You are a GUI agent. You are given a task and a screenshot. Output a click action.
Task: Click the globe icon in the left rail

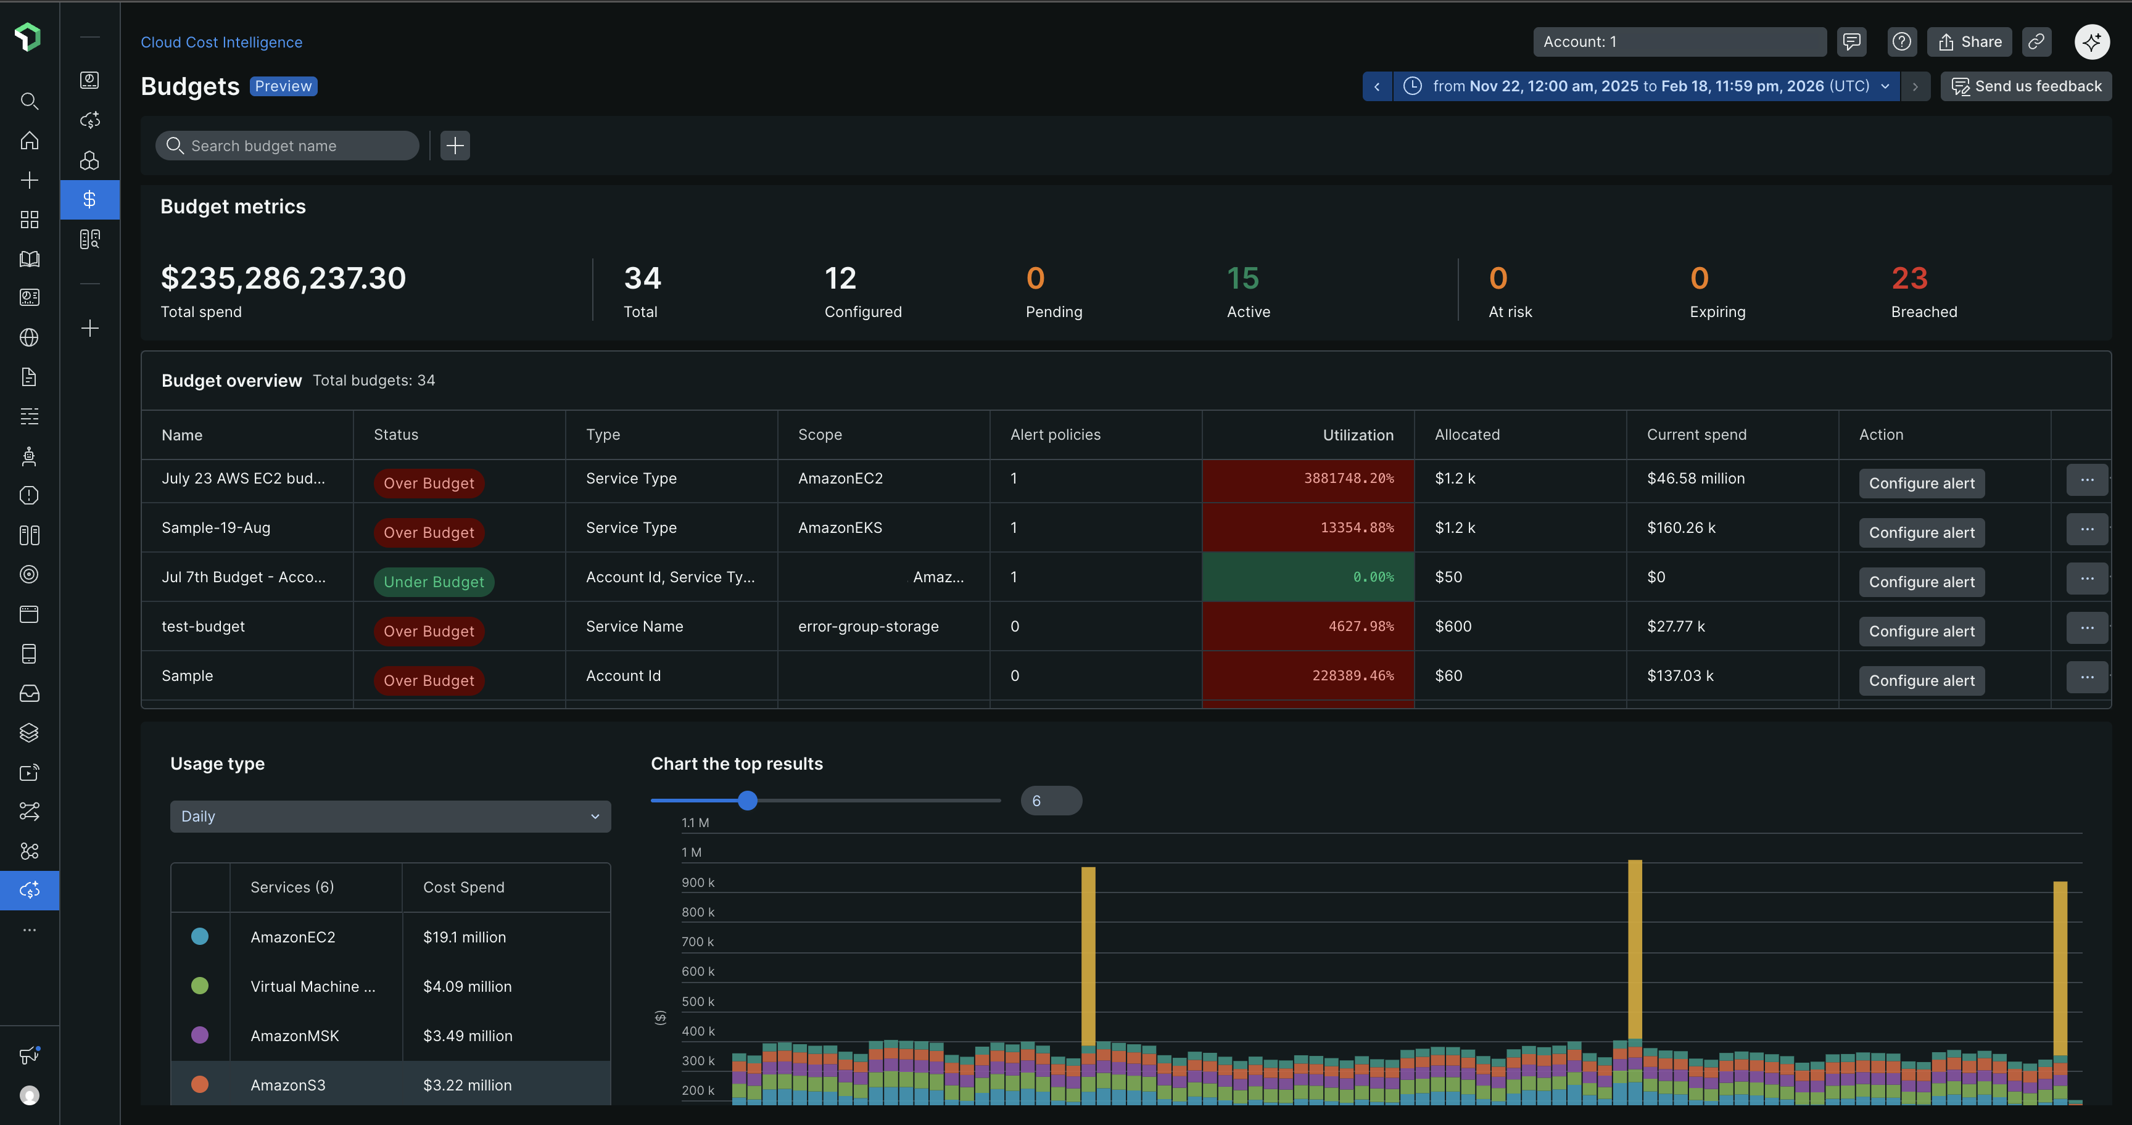[x=29, y=337]
